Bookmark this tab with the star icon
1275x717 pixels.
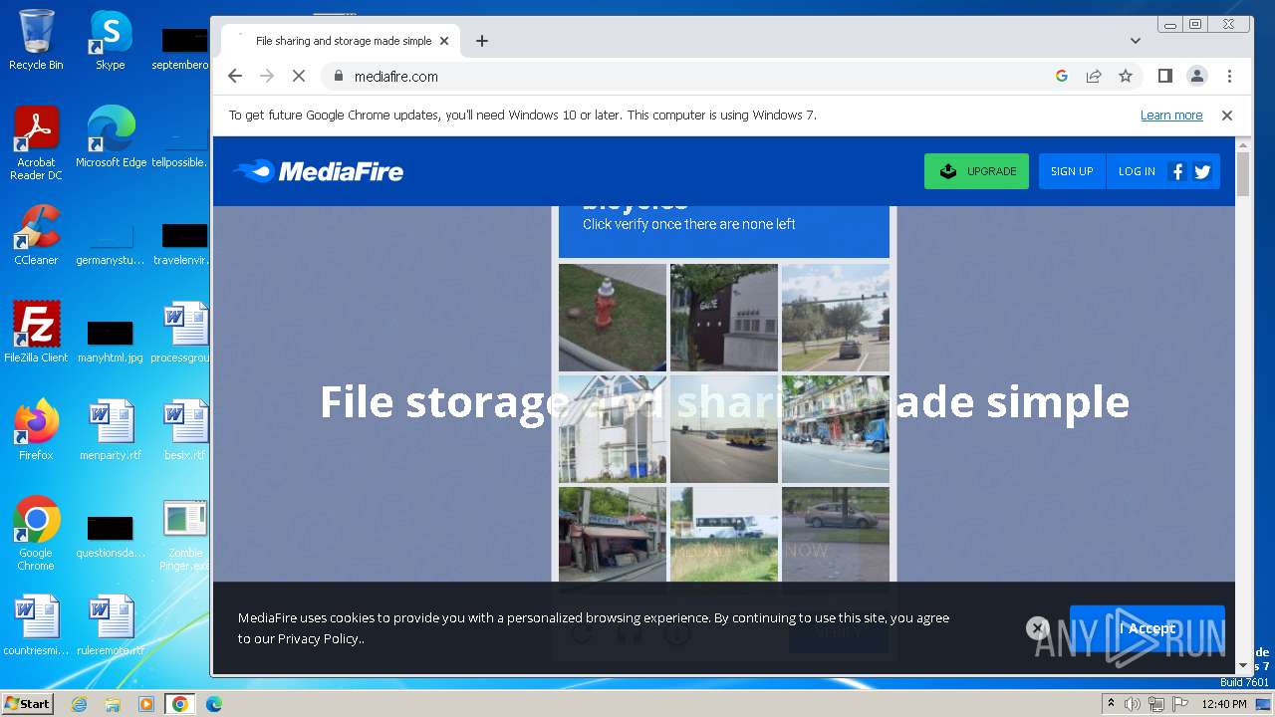1126,76
